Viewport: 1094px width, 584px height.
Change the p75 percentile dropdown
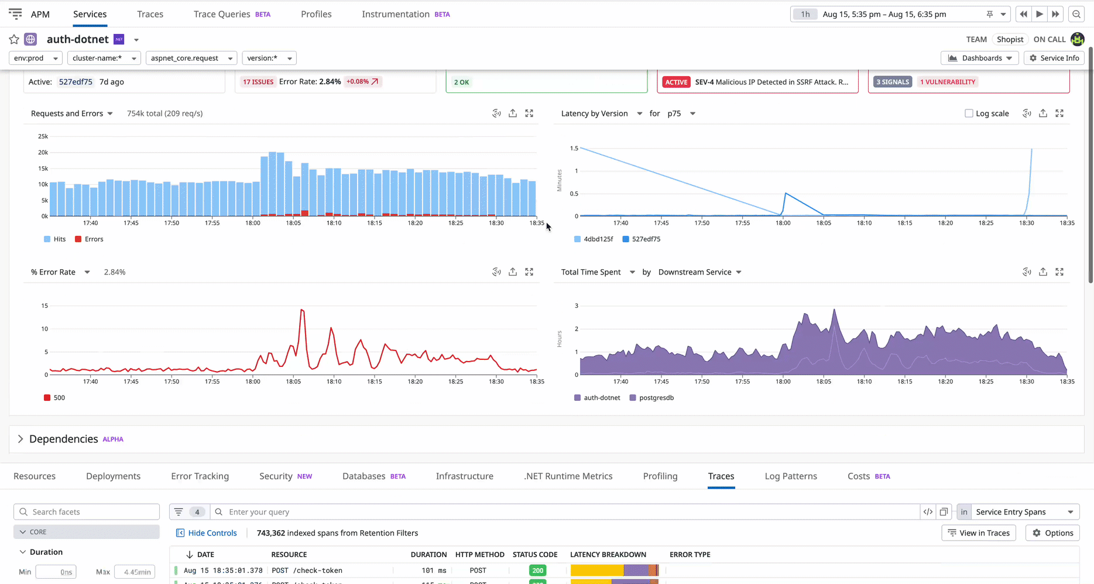[x=681, y=114]
